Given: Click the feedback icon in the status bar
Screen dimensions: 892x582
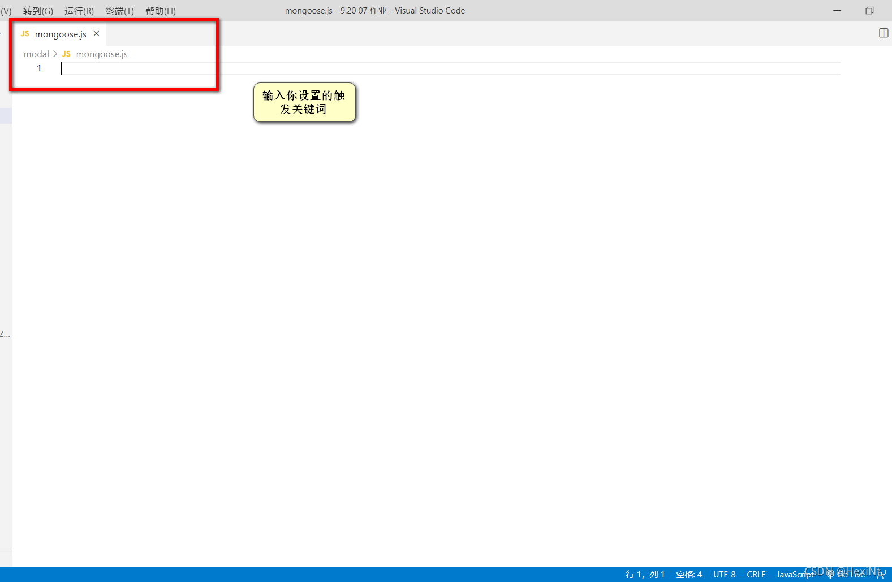Looking at the screenshot, I should [881, 574].
